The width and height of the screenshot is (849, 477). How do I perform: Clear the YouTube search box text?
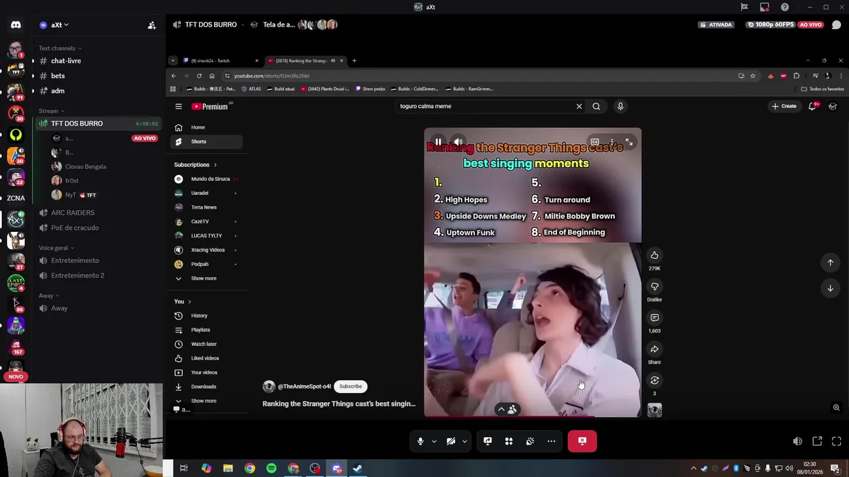click(x=579, y=106)
